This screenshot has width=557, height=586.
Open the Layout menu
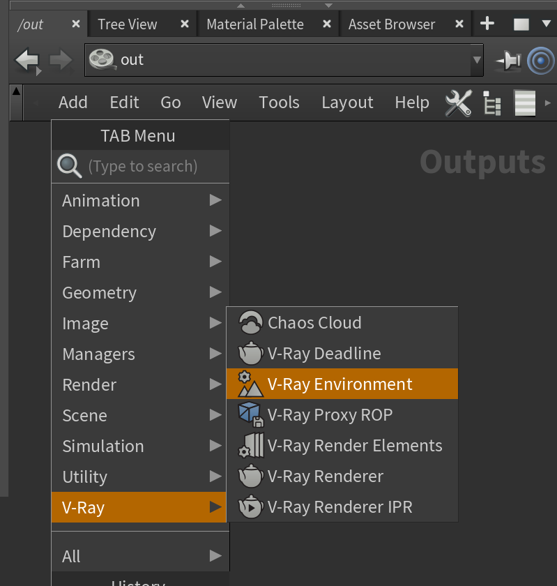pyautogui.click(x=347, y=103)
